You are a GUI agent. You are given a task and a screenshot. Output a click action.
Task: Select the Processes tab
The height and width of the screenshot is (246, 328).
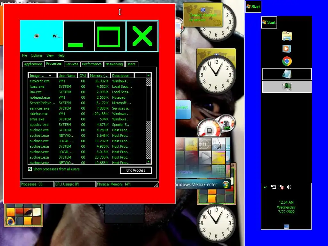(x=54, y=64)
